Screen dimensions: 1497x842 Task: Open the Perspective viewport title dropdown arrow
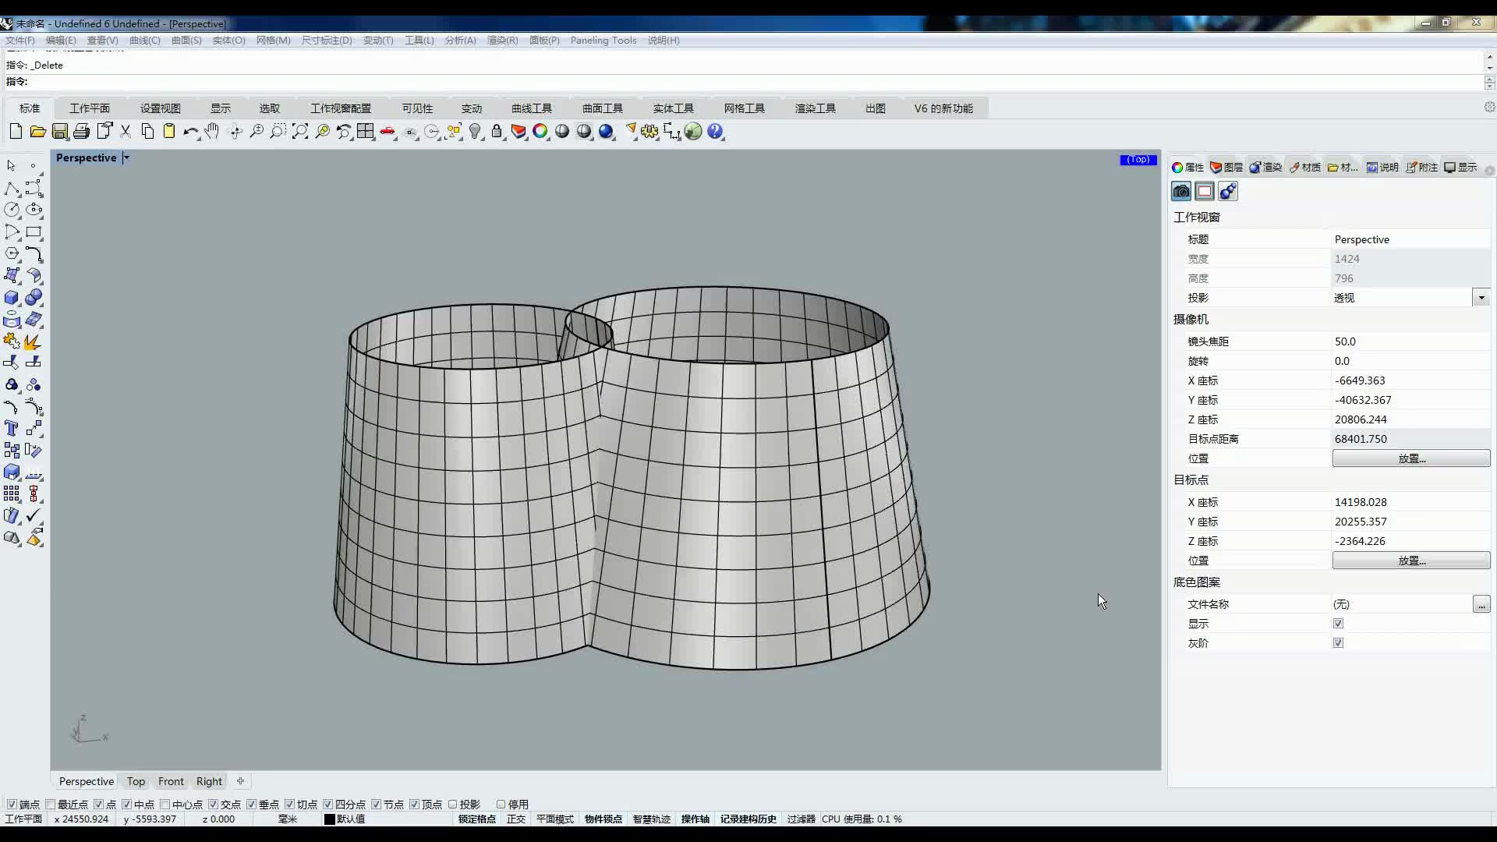(x=126, y=157)
